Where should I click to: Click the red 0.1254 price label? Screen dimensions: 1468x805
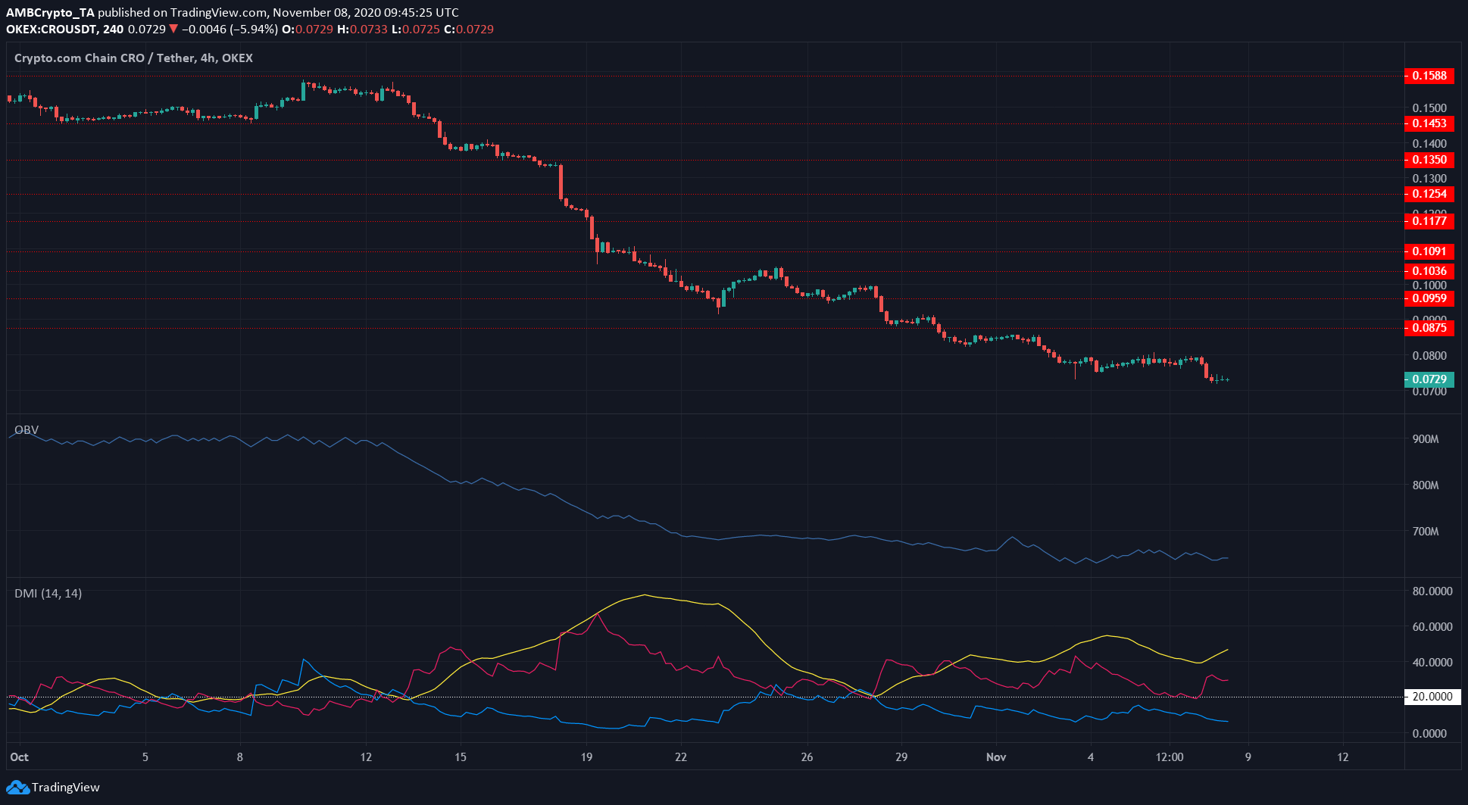click(1429, 194)
